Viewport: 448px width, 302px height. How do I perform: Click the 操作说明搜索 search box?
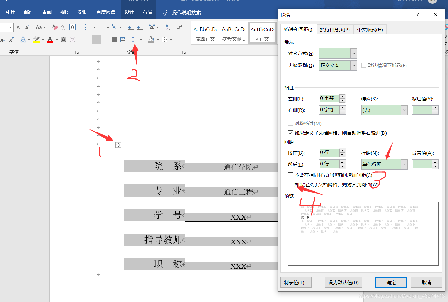(x=186, y=12)
